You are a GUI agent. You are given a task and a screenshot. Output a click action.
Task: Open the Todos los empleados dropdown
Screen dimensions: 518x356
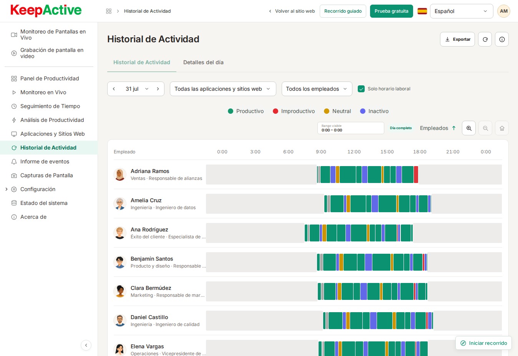317,89
